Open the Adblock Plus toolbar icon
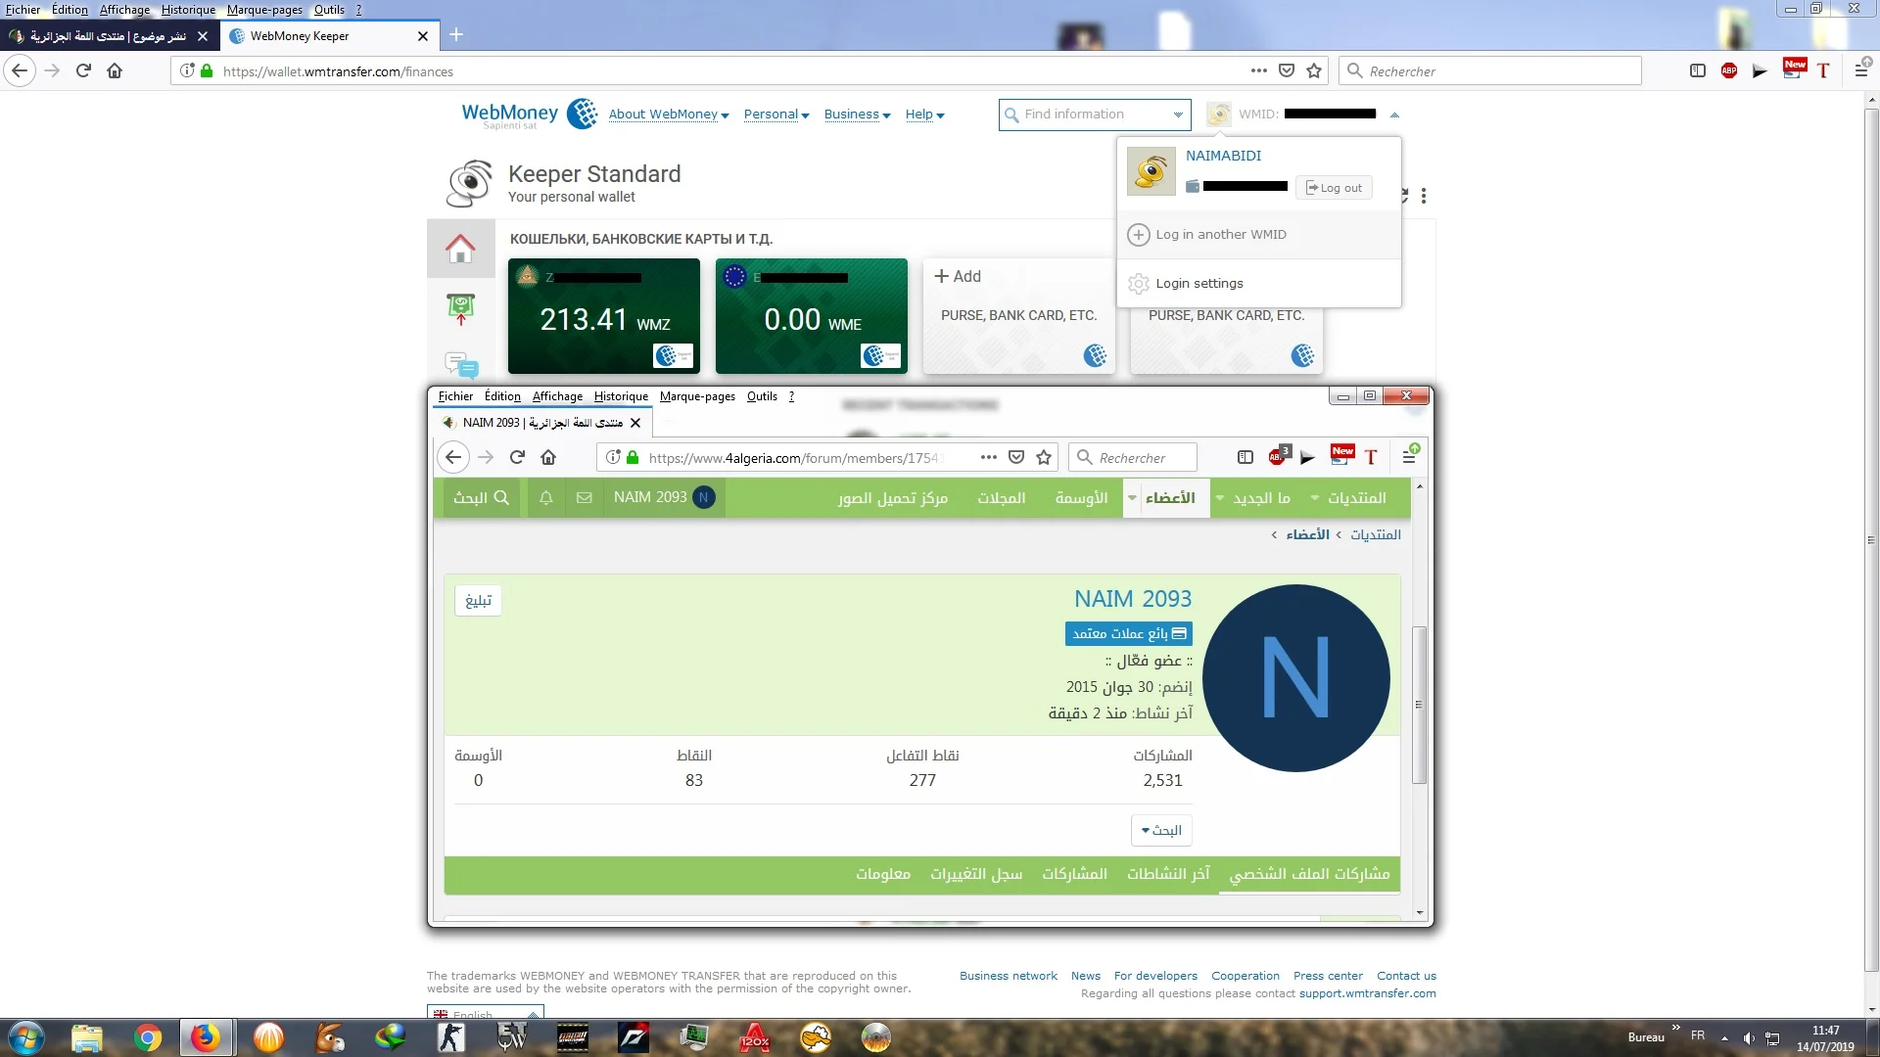1880x1057 pixels. coord(1729,70)
